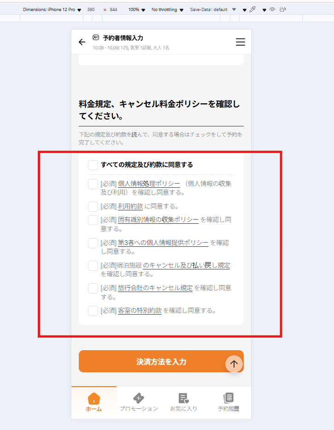Open the プロモーション promotion icon
This screenshot has width=334, height=430.
(139, 402)
